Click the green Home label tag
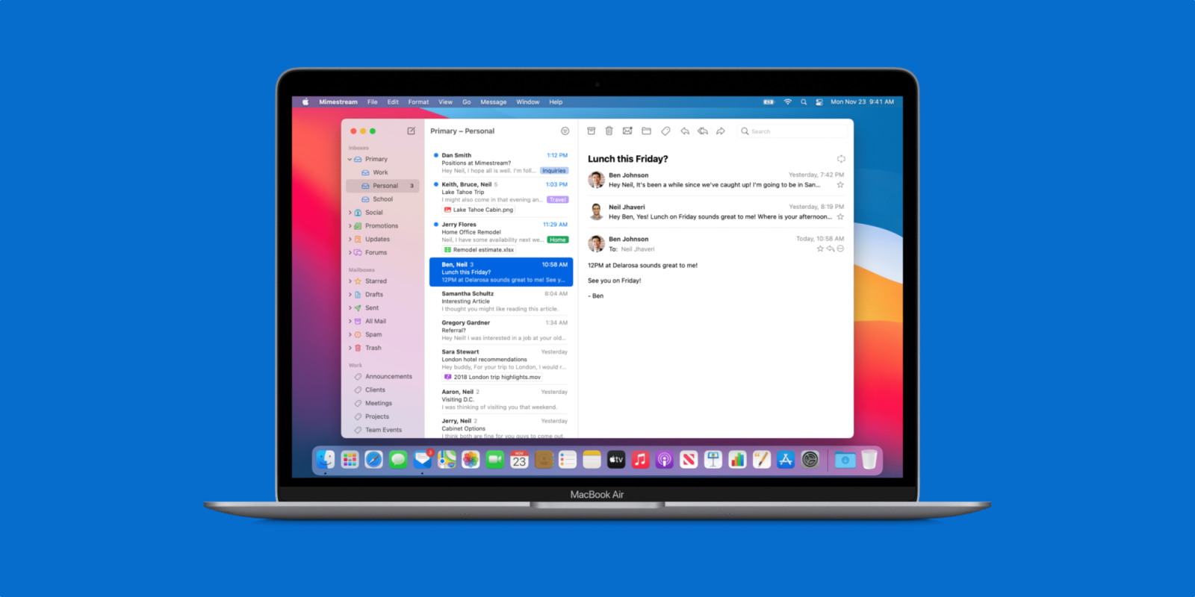The height and width of the screenshot is (597, 1195). [558, 240]
